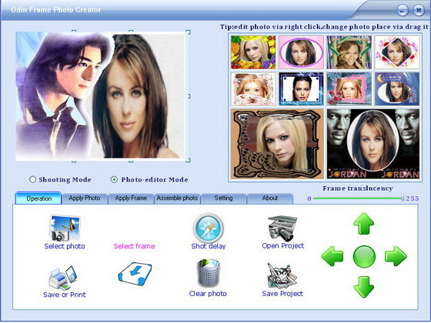The height and width of the screenshot is (323, 431).
Task: Adjust the Frame translucency slider handle
Action: (403, 198)
